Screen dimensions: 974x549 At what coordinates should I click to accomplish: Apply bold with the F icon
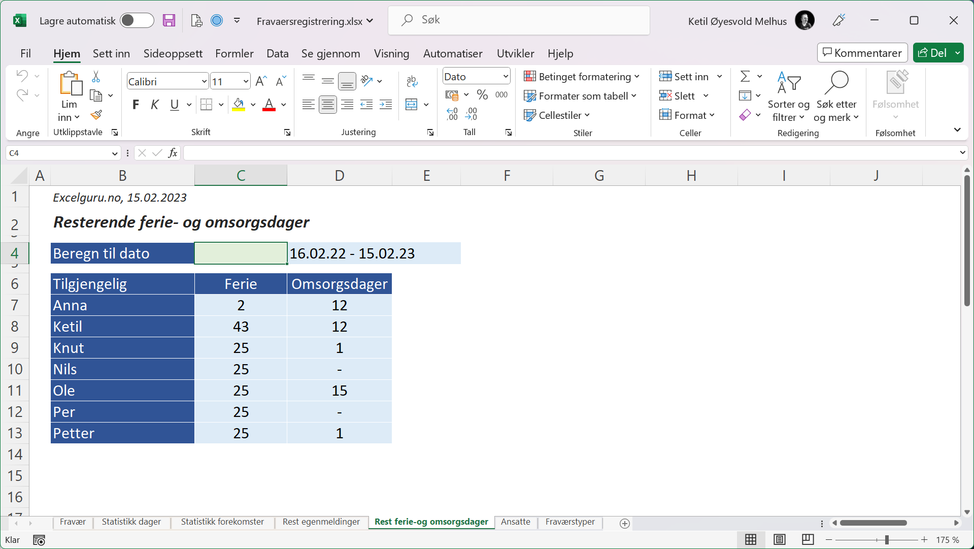pyautogui.click(x=136, y=105)
